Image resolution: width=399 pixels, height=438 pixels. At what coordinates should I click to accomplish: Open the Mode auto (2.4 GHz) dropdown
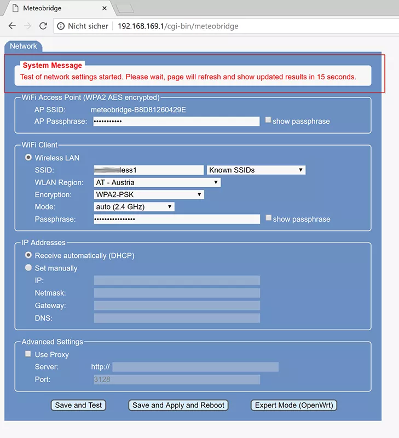134,207
